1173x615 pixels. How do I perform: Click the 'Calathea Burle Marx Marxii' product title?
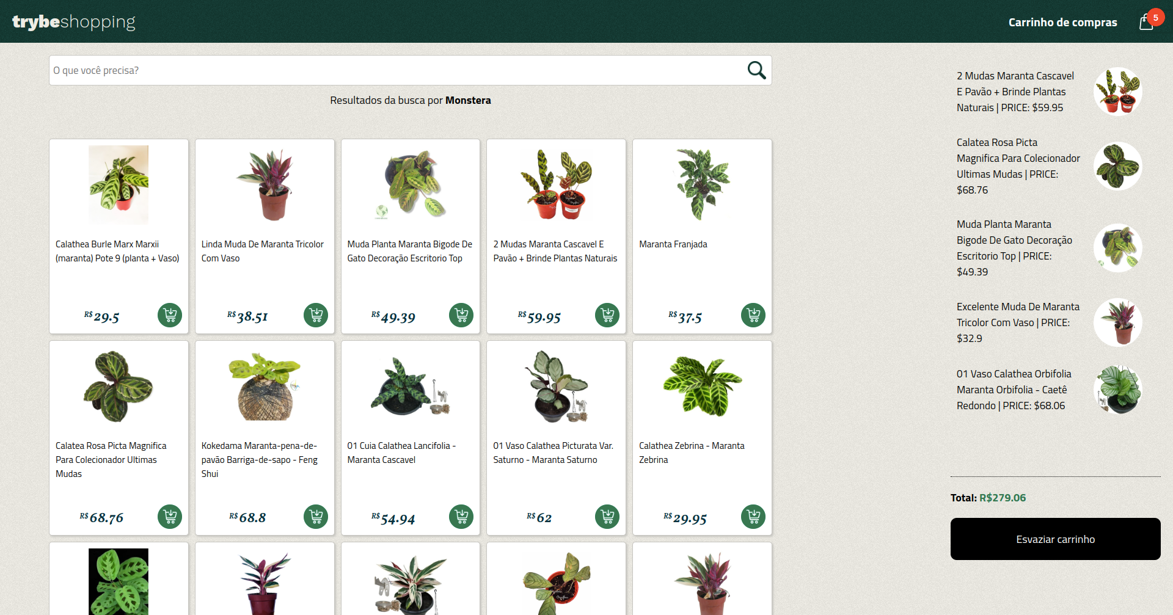pos(117,251)
